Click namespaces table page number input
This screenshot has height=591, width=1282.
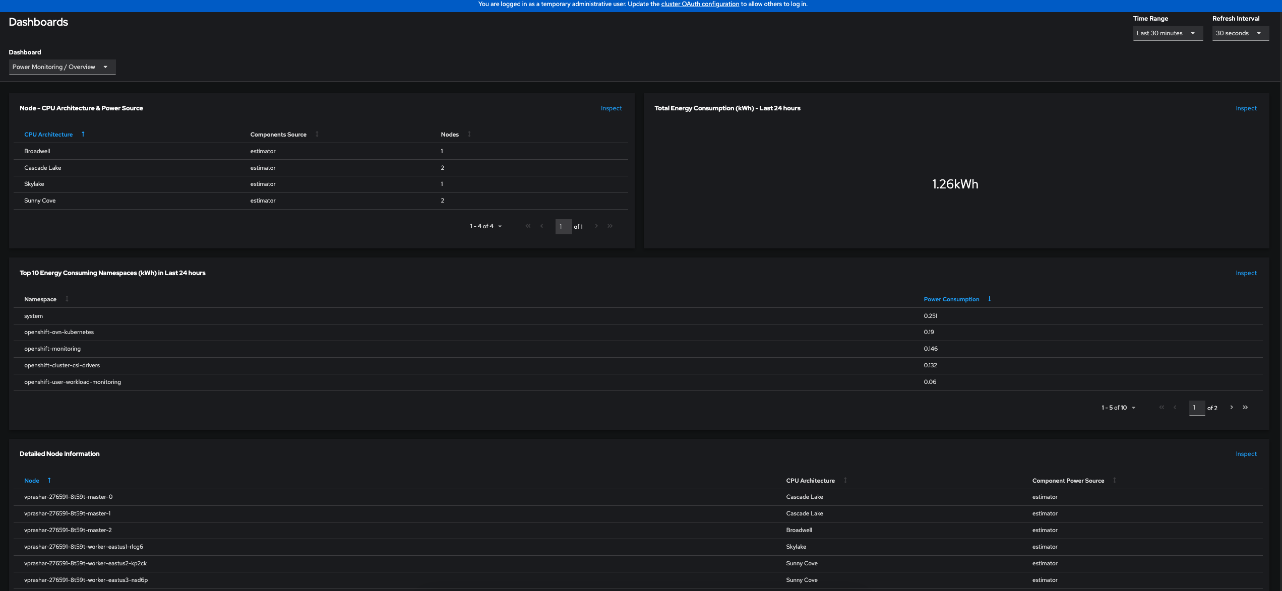[1196, 408]
